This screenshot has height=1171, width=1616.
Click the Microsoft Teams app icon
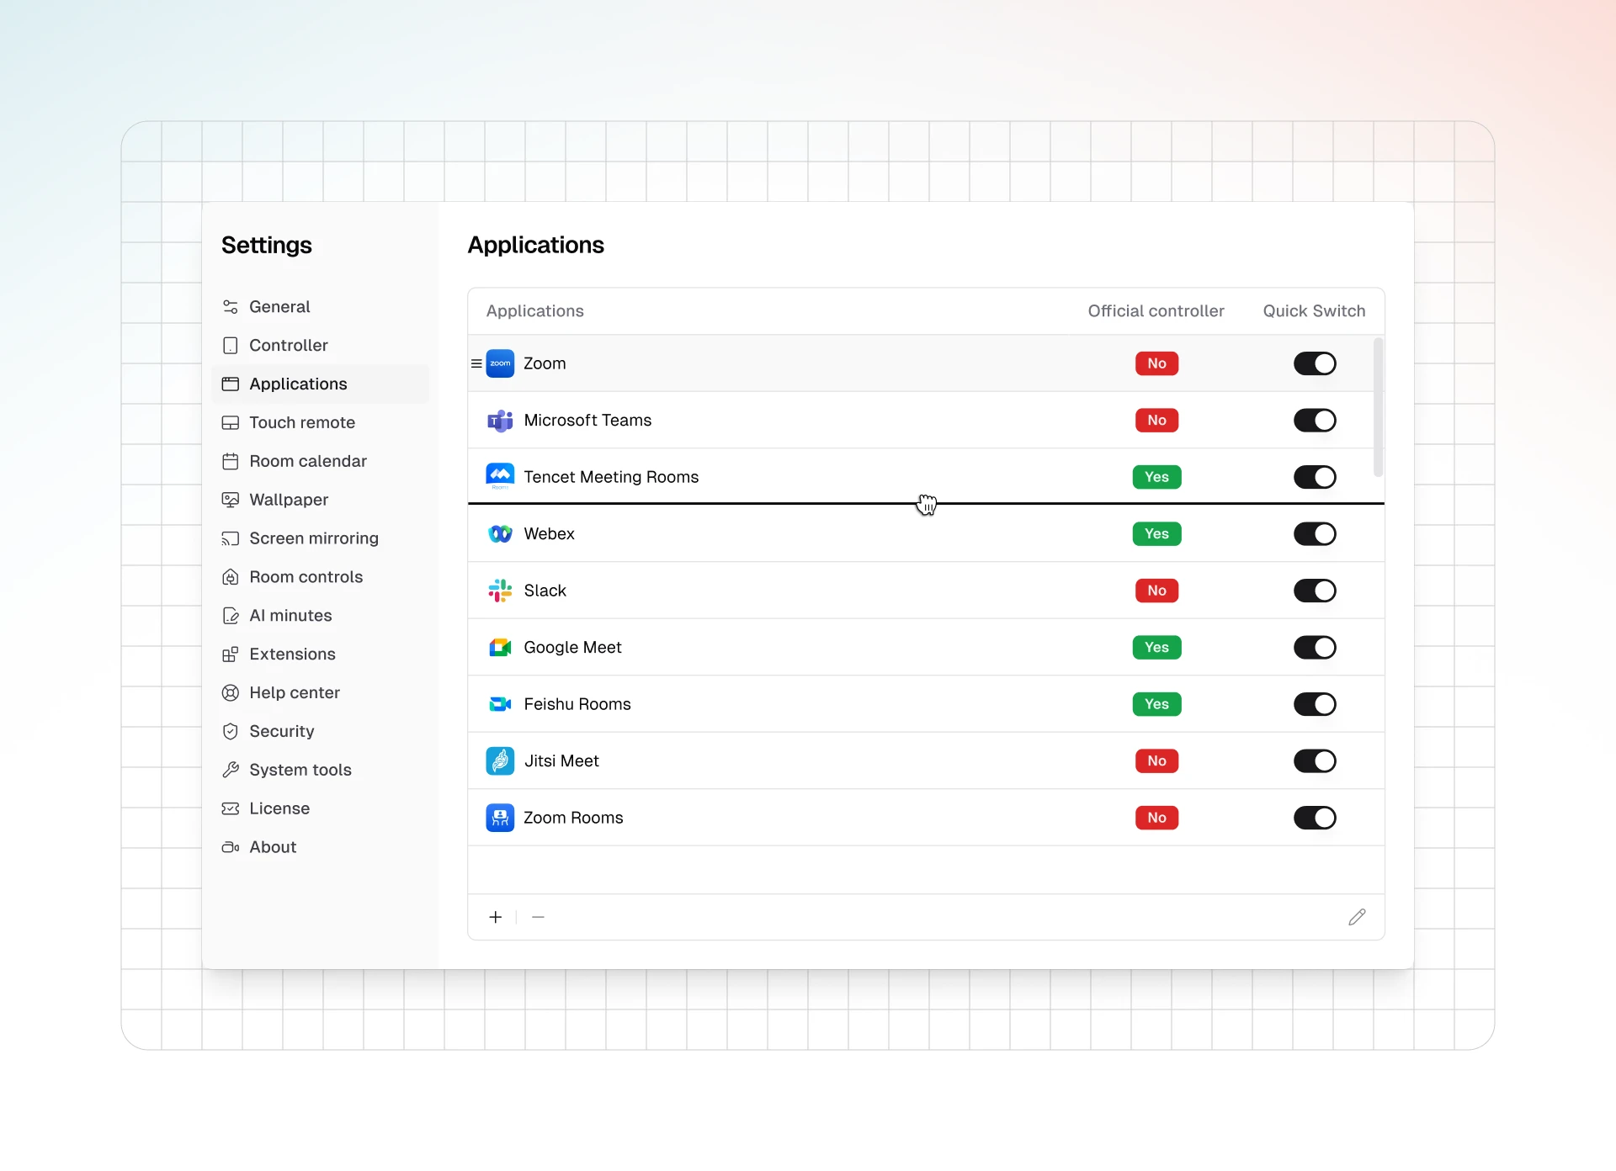click(x=500, y=421)
